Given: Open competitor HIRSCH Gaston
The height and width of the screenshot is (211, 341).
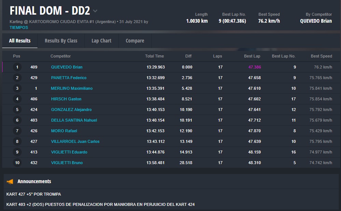Looking at the screenshot, I should click(x=66, y=99).
